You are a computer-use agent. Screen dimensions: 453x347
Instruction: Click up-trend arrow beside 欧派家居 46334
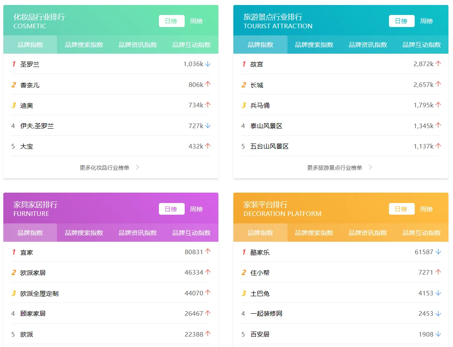(208, 272)
